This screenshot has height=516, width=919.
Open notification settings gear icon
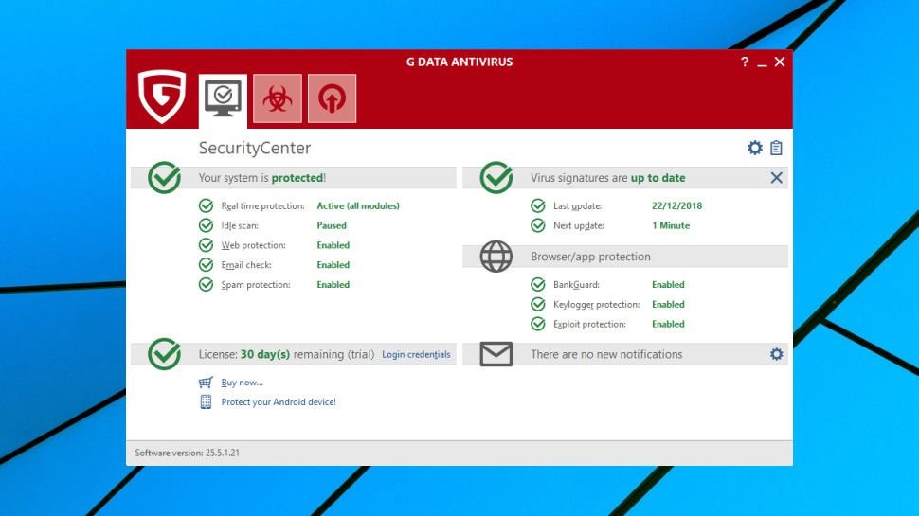(x=777, y=354)
